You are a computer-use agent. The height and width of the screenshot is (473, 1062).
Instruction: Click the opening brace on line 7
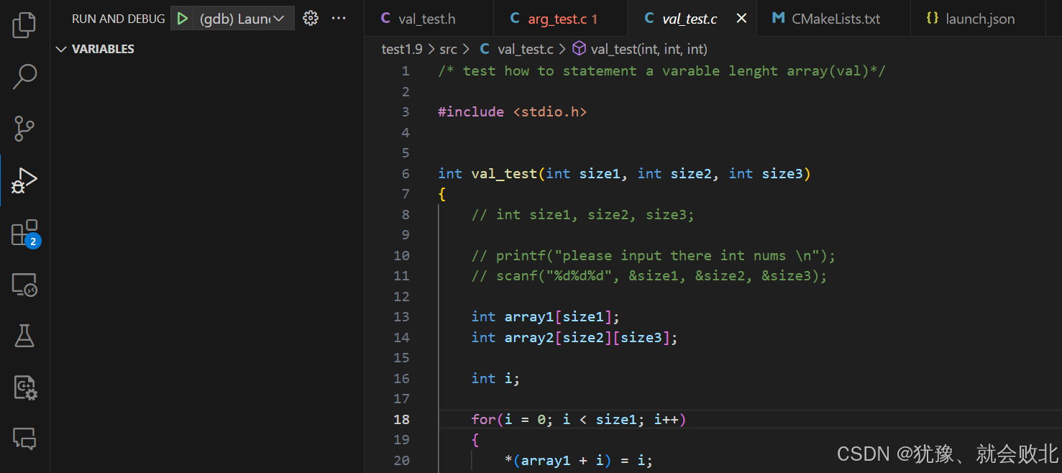click(x=442, y=194)
